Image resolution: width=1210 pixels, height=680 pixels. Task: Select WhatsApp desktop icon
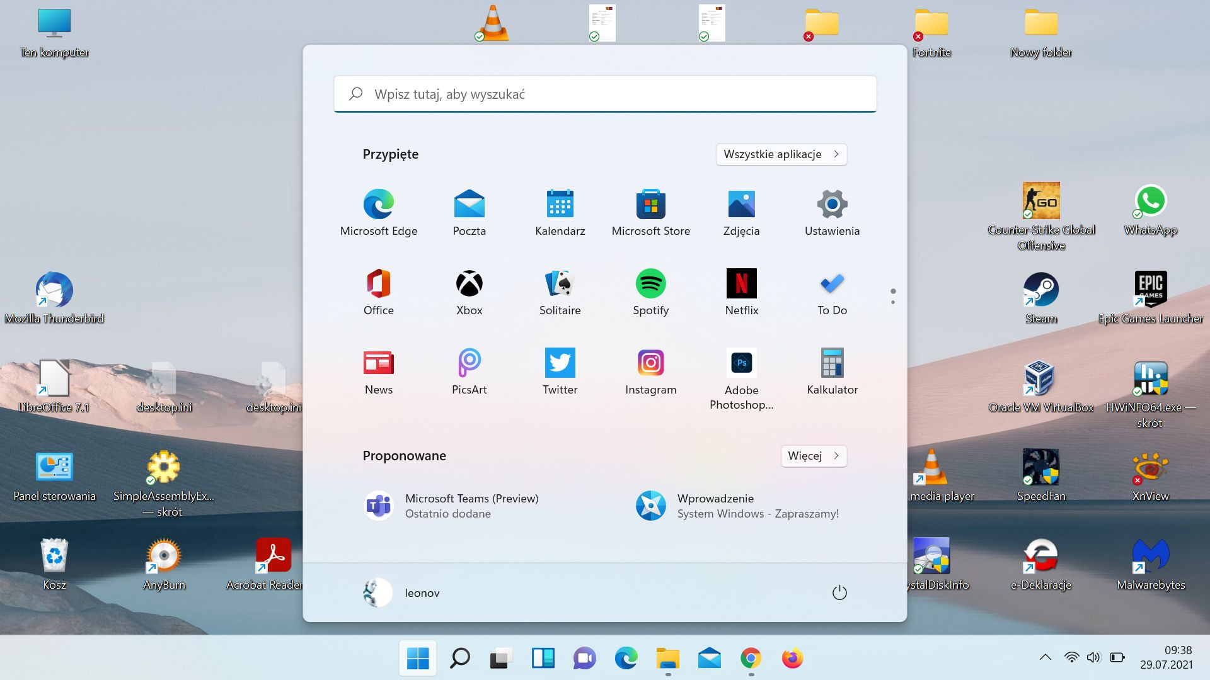pyautogui.click(x=1151, y=210)
